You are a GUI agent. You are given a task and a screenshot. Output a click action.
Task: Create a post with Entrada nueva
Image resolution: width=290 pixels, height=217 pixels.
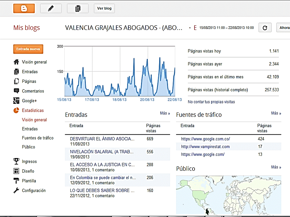[28, 49]
